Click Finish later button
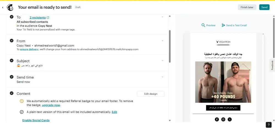 247,7
